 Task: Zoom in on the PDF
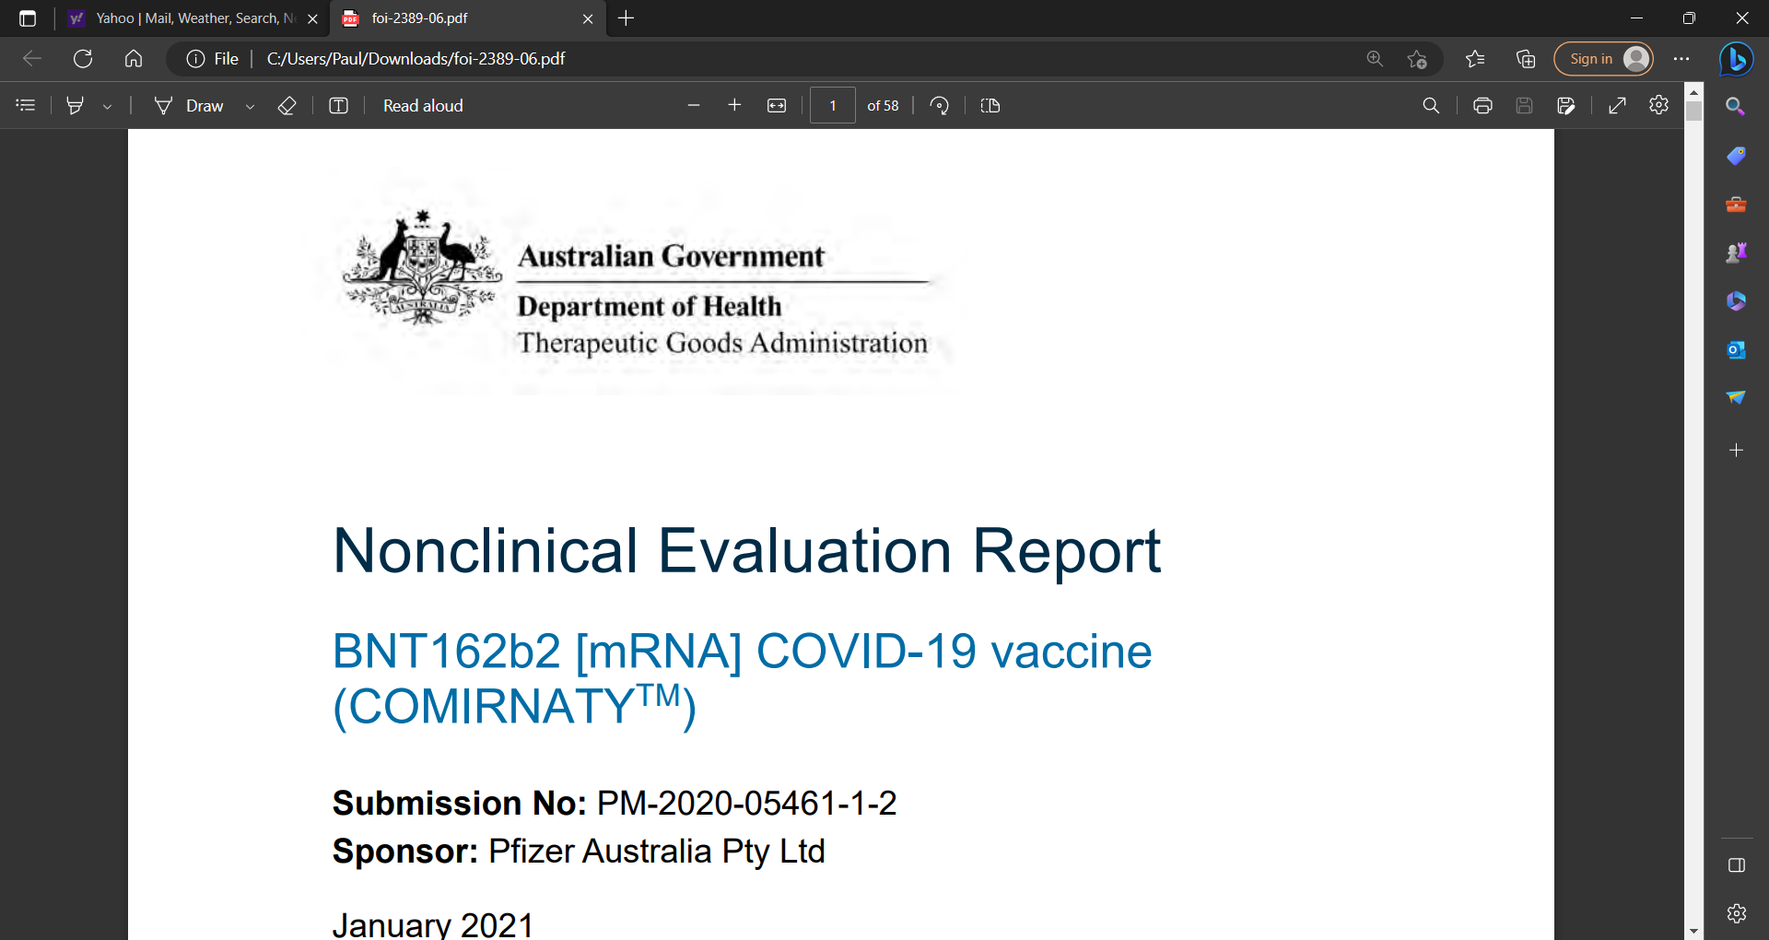734,106
